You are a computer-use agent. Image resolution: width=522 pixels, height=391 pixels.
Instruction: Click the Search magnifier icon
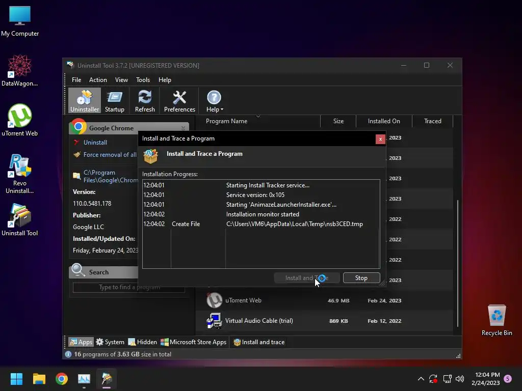[79, 270]
